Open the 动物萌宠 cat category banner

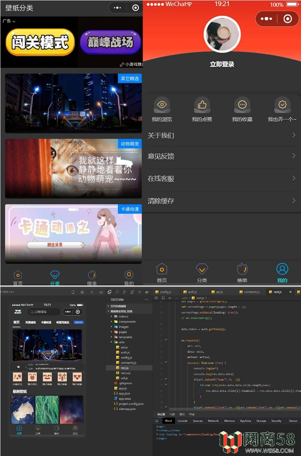[x=73, y=168]
